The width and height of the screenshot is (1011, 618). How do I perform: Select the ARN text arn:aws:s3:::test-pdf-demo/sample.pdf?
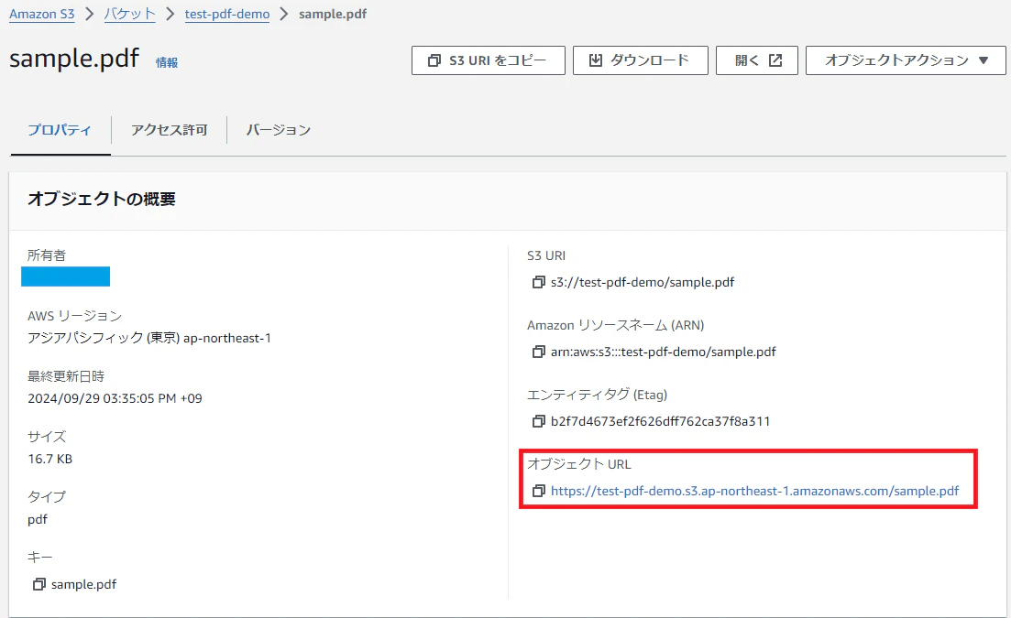(x=664, y=352)
